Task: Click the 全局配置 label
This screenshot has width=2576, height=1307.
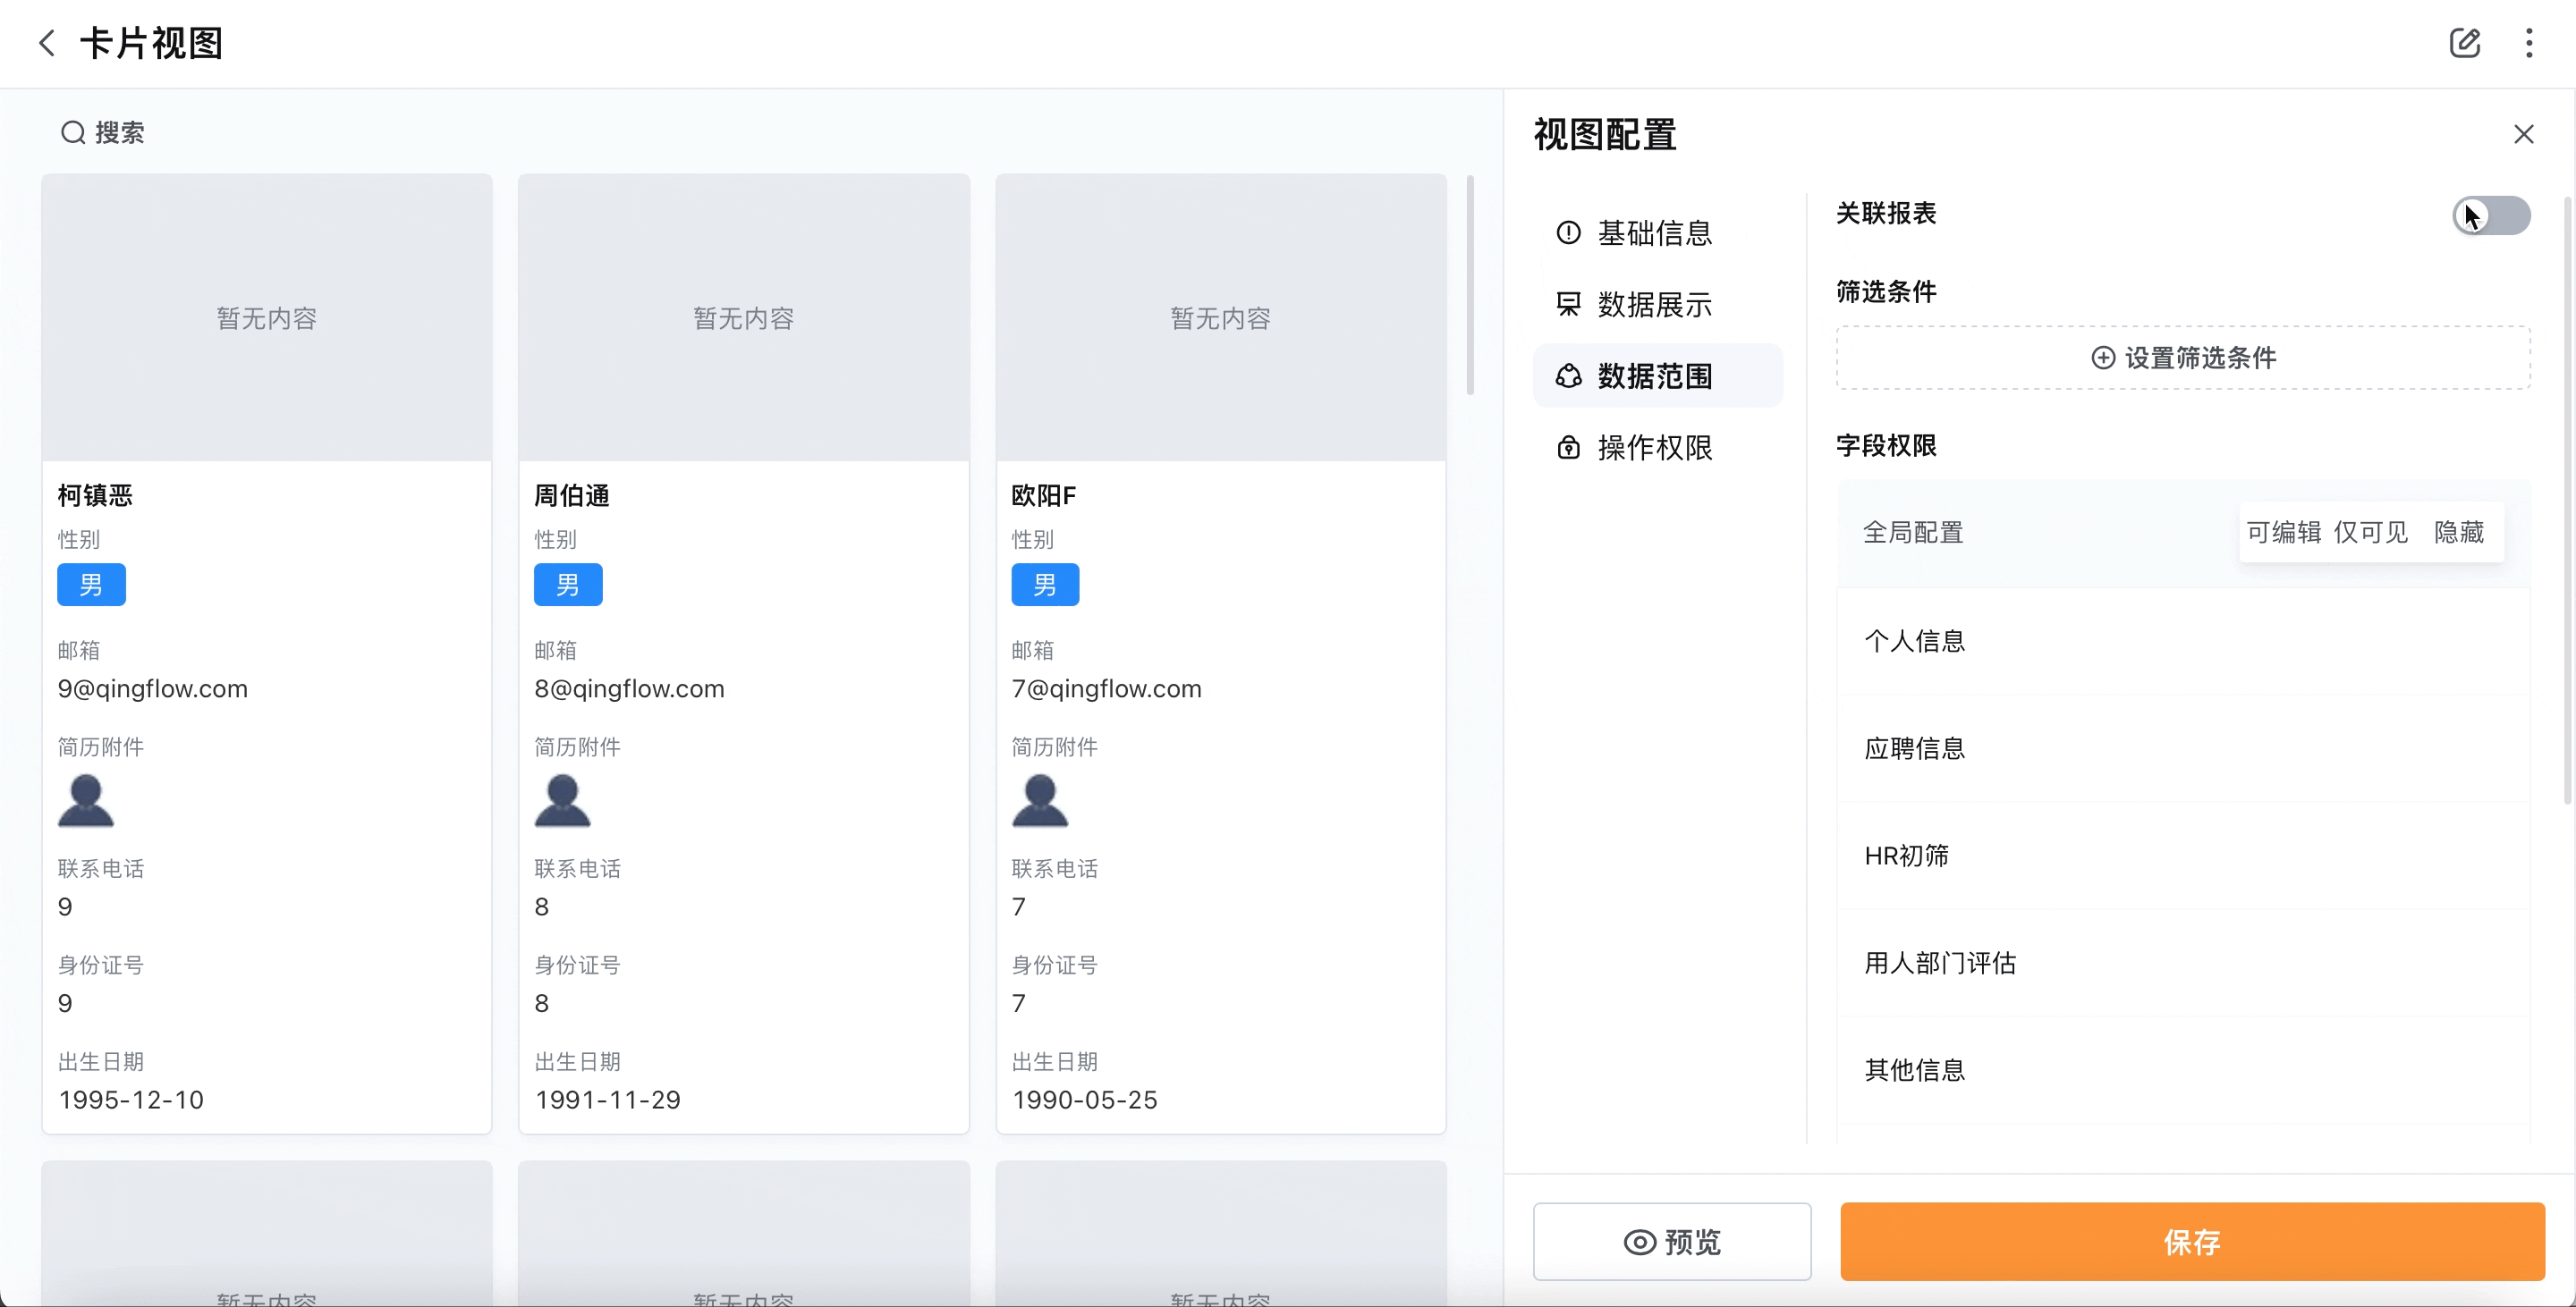Action: tap(1913, 532)
